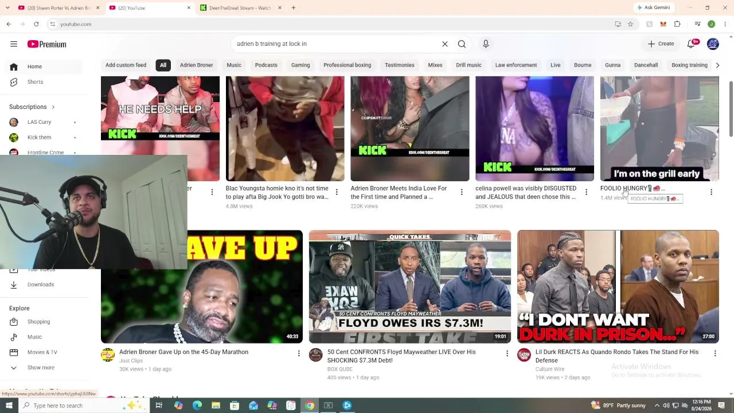Go back with the browser back arrow

pyautogui.click(x=9, y=24)
